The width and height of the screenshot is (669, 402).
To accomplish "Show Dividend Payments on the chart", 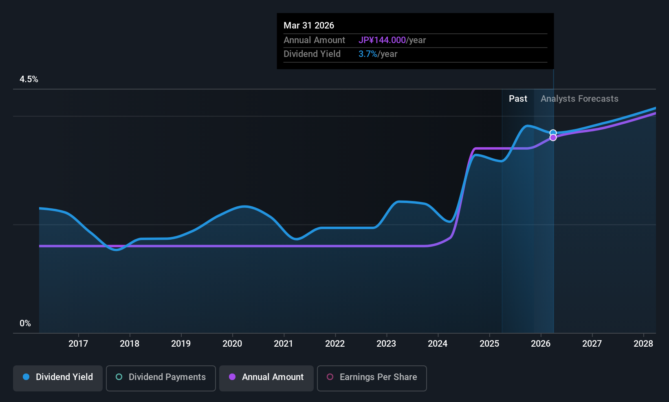I will pyautogui.click(x=161, y=378).
